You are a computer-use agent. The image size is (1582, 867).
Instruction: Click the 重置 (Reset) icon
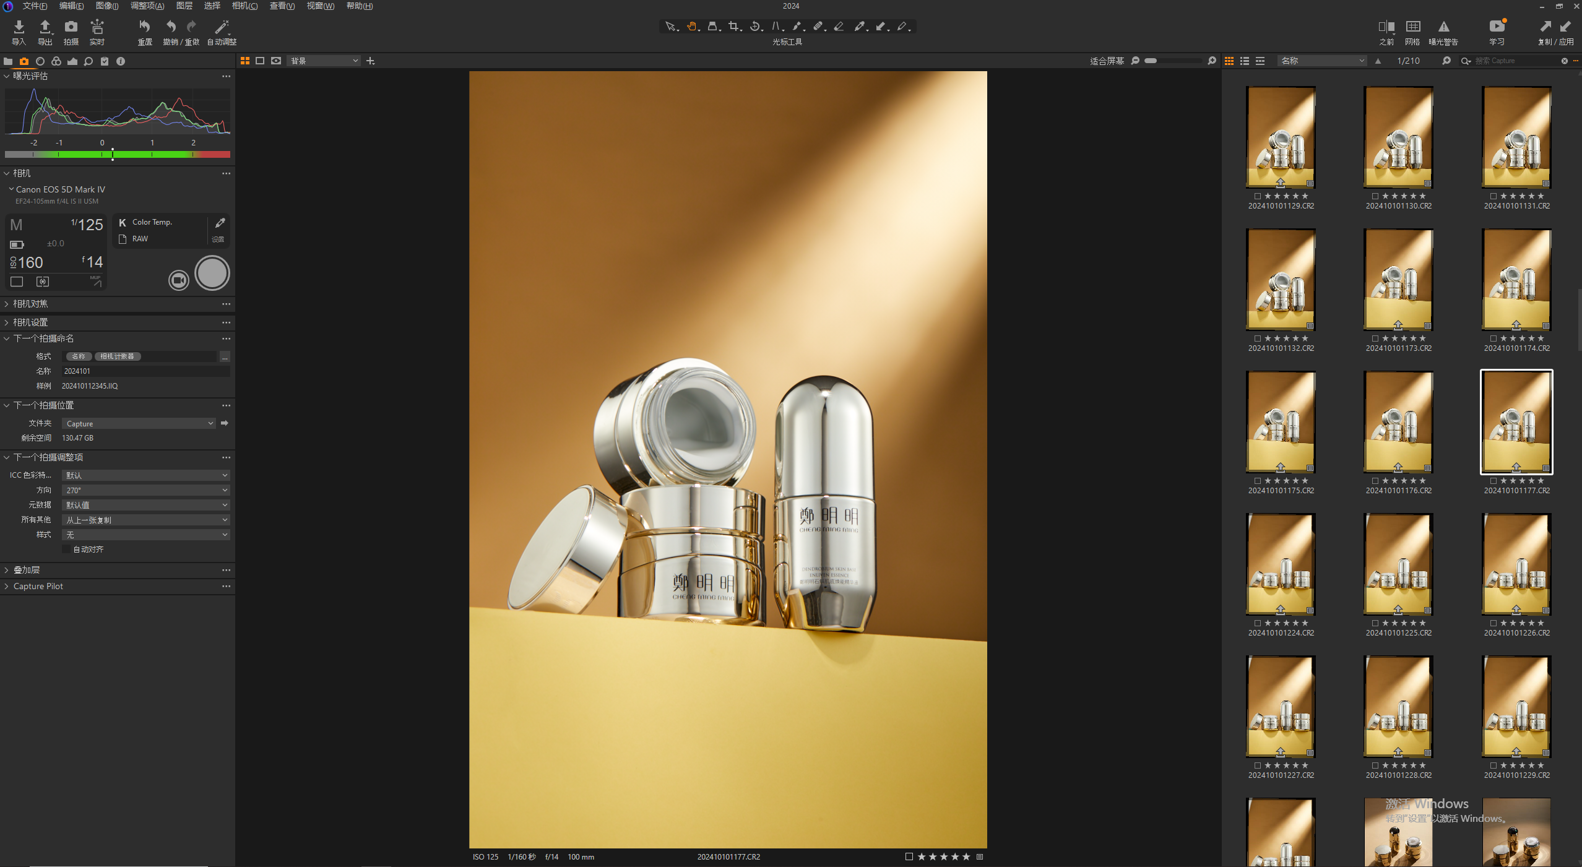[144, 27]
